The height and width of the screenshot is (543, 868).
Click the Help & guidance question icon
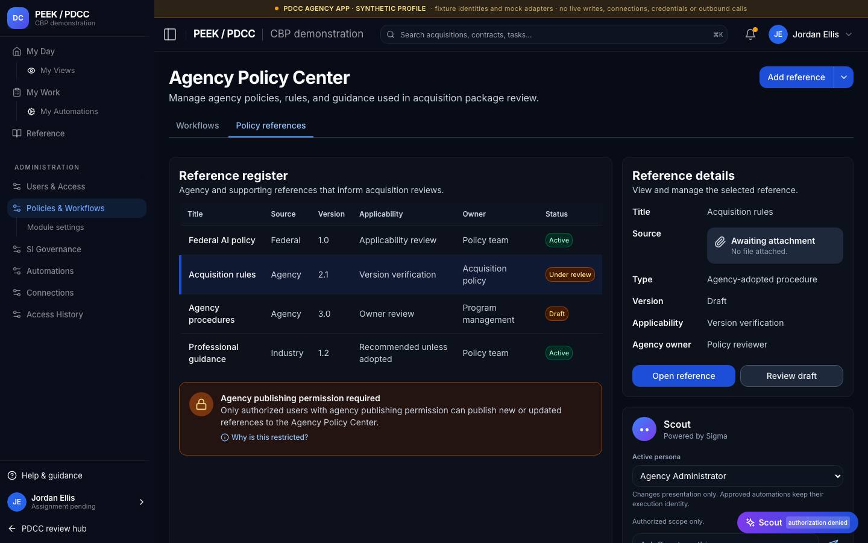click(12, 475)
